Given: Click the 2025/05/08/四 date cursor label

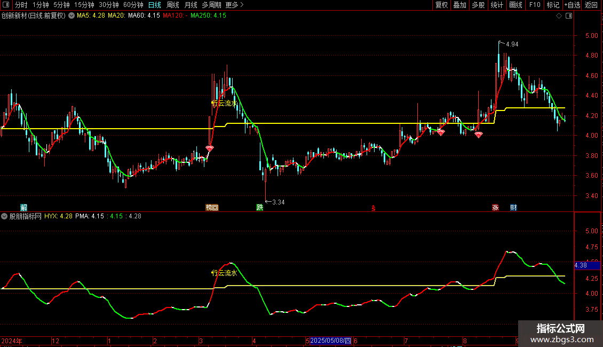Looking at the screenshot, I should pos(331,341).
